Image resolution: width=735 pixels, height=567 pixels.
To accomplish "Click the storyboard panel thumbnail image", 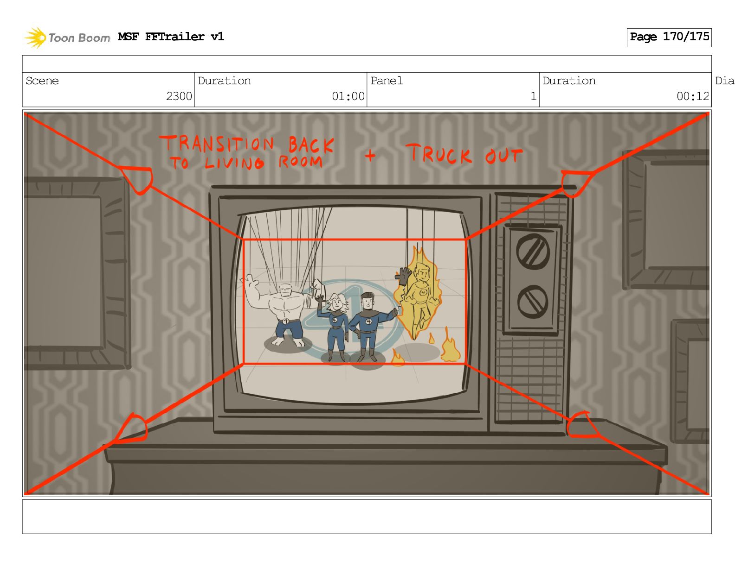I will click(367, 303).
